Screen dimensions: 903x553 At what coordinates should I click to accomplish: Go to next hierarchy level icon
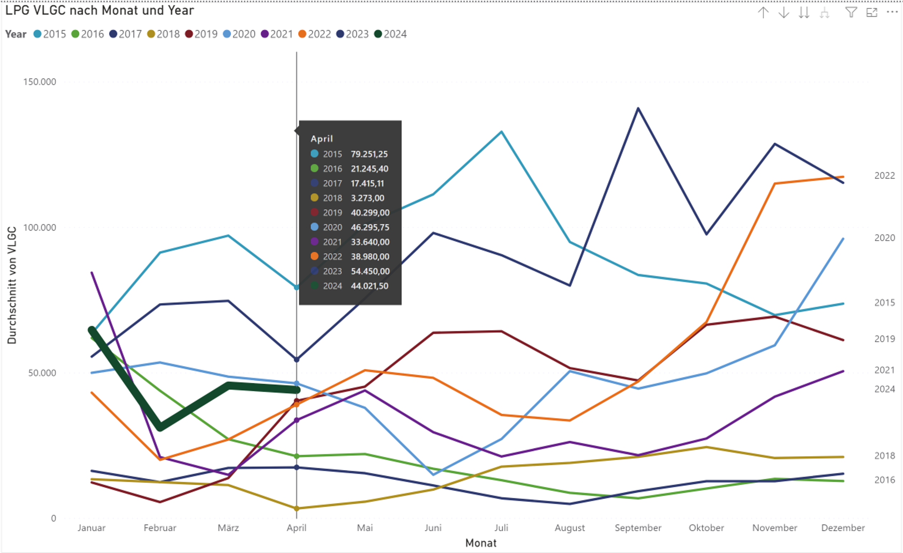click(x=804, y=13)
